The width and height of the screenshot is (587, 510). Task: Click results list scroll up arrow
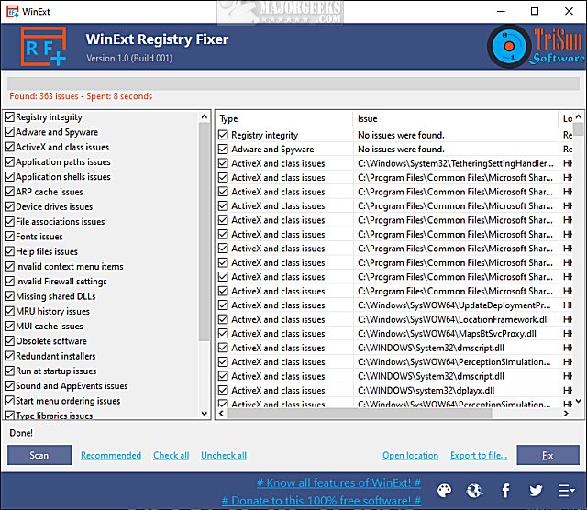point(579,116)
